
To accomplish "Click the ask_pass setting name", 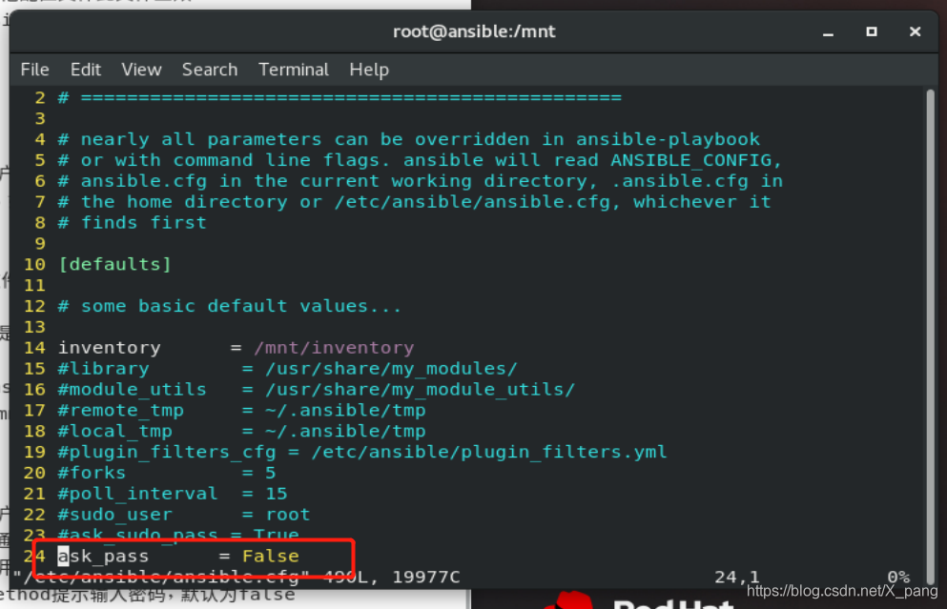I will pyautogui.click(x=103, y=556).
